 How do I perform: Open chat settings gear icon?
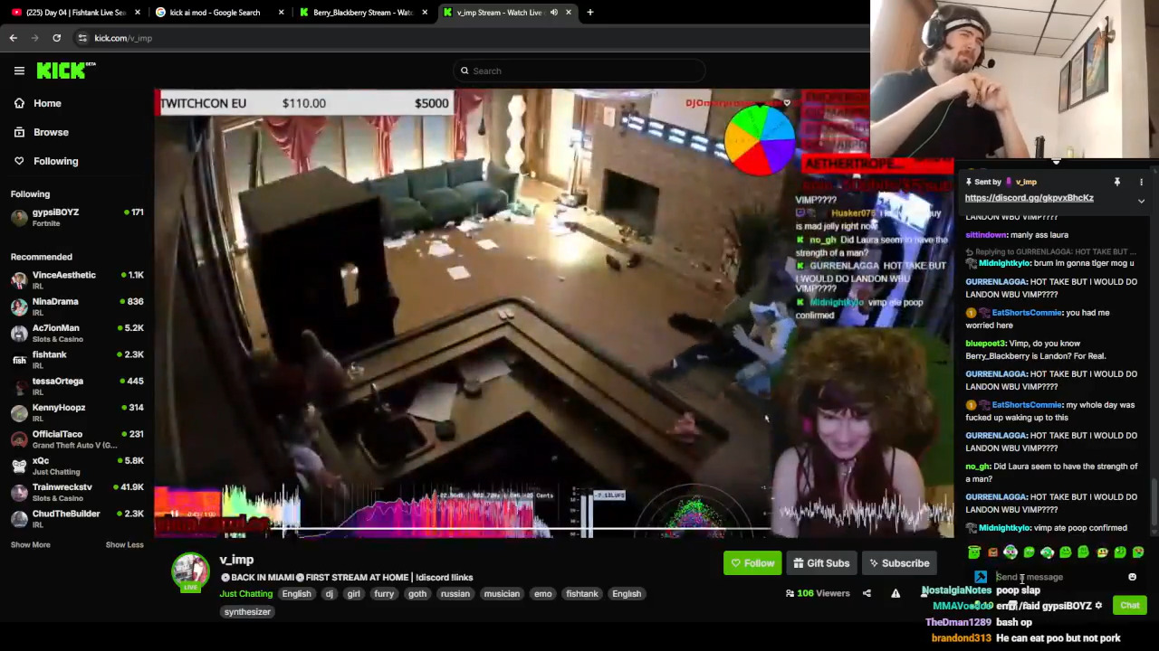(1099, 606)
